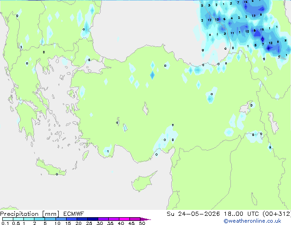Screen dimensions: 291x225
Task: Click the legend swatch between 1 and 2
Action: tap(29, 219)
